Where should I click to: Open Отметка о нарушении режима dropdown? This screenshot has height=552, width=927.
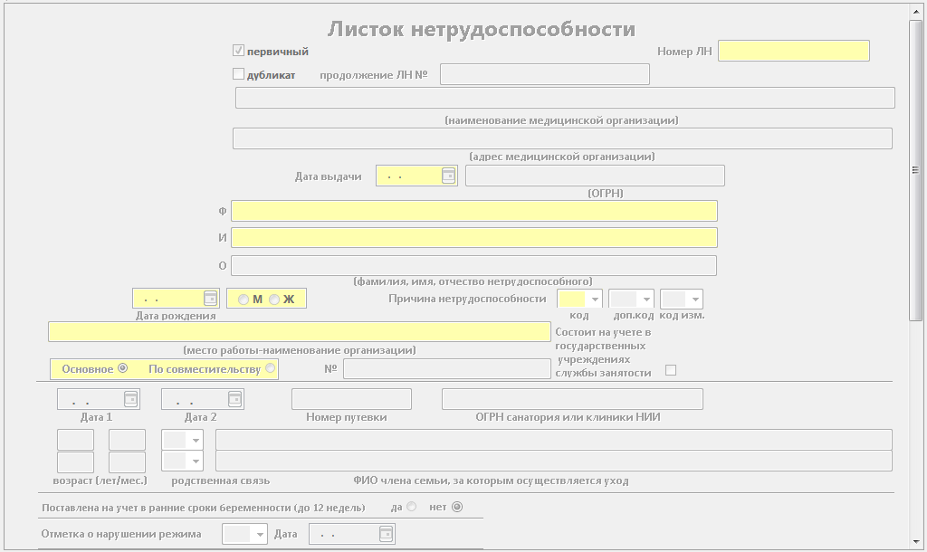pos(260,534)
